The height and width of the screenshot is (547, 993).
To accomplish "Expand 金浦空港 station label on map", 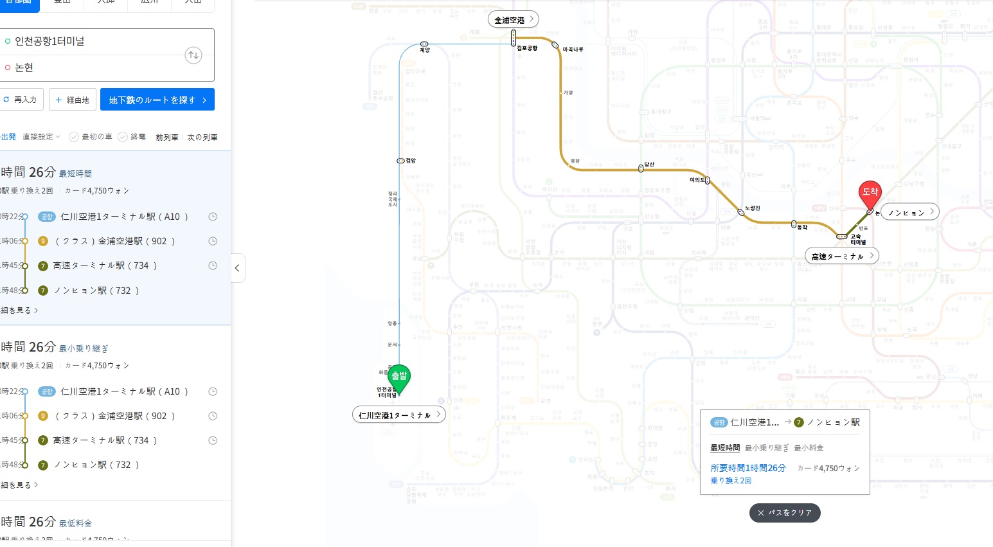I will [513, 20].
